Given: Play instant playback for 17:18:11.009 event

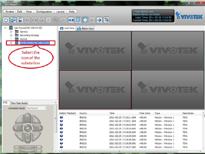Looking at the screenshot, I should [x=61, y=117].
